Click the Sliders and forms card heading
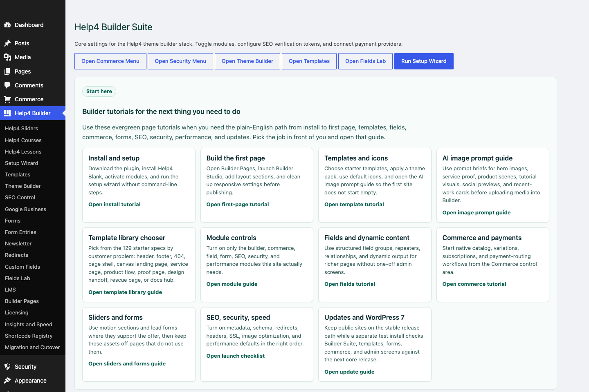The image size is (589, 392). point(116,317)
